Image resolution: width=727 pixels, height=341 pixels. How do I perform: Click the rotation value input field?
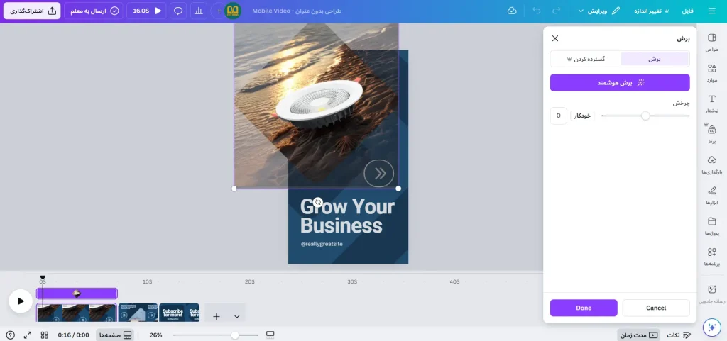558,116
